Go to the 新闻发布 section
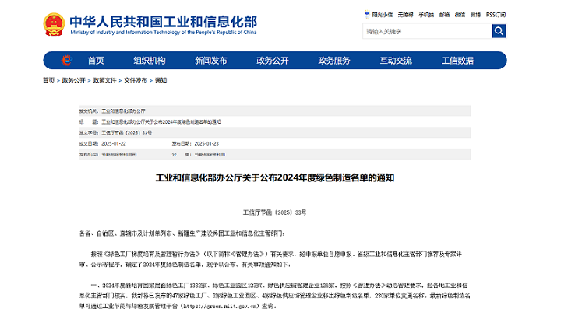The image size is (561, 316). (211, 61)
